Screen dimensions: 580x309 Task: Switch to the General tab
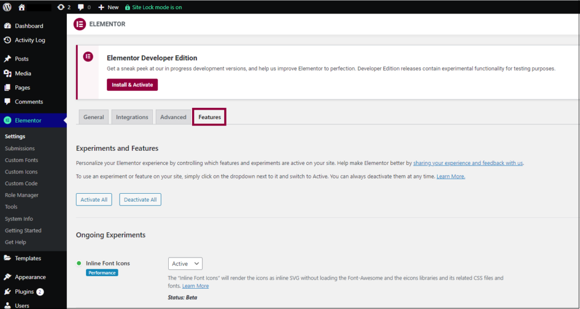point(93,117)
